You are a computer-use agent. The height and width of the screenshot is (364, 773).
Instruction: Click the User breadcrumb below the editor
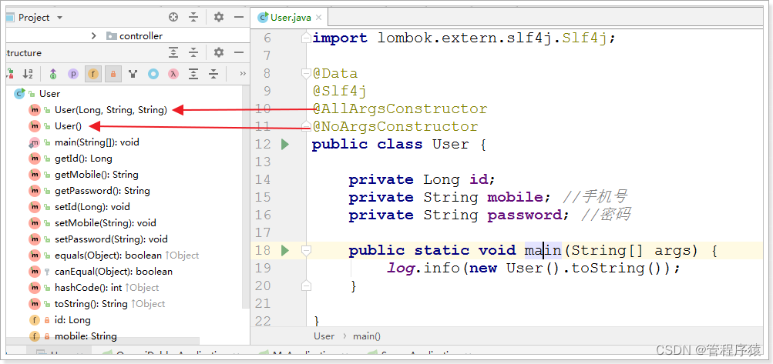click(x=324, y=336)
